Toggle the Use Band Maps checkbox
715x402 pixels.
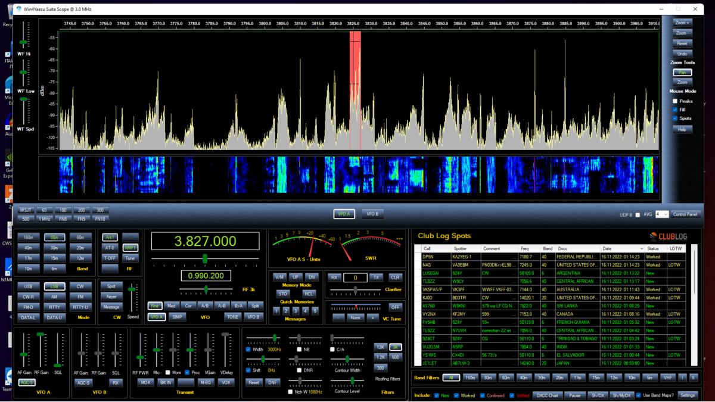[639, 395]
